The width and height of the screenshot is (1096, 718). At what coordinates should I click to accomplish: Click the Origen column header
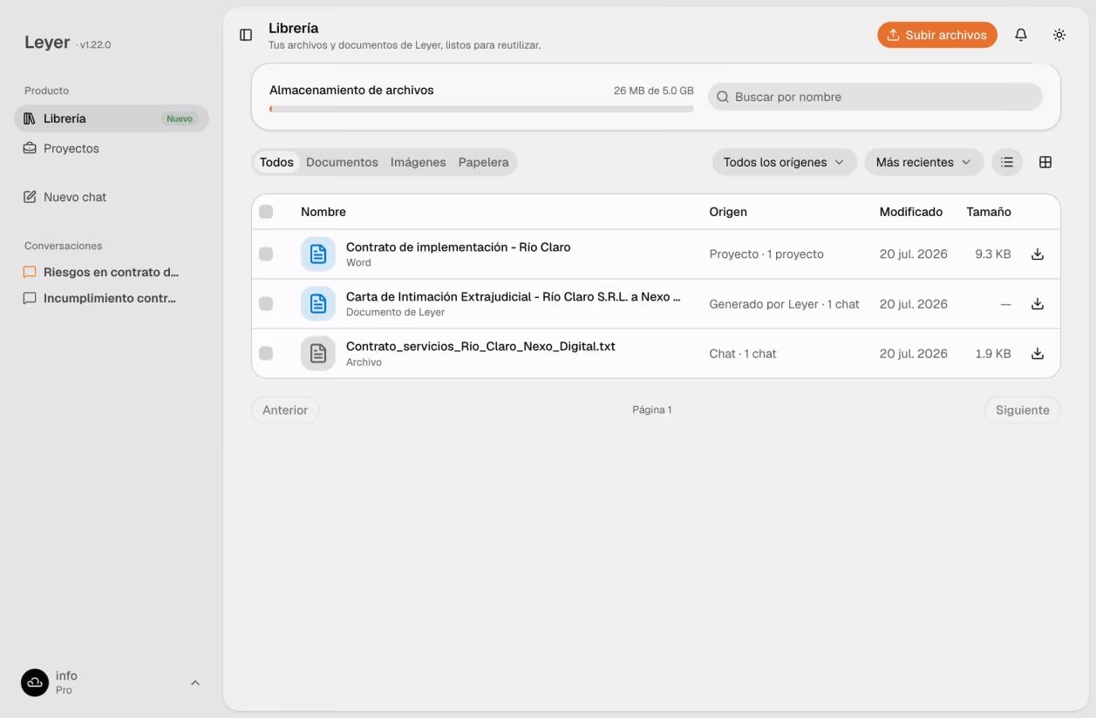coord(728,212)
